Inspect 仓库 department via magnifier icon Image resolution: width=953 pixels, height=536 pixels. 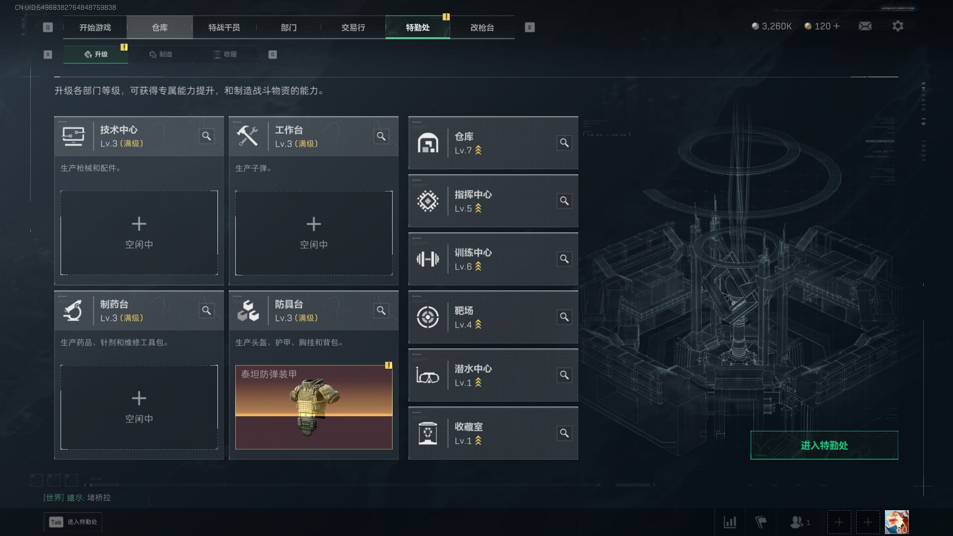[x=564, y=143]
